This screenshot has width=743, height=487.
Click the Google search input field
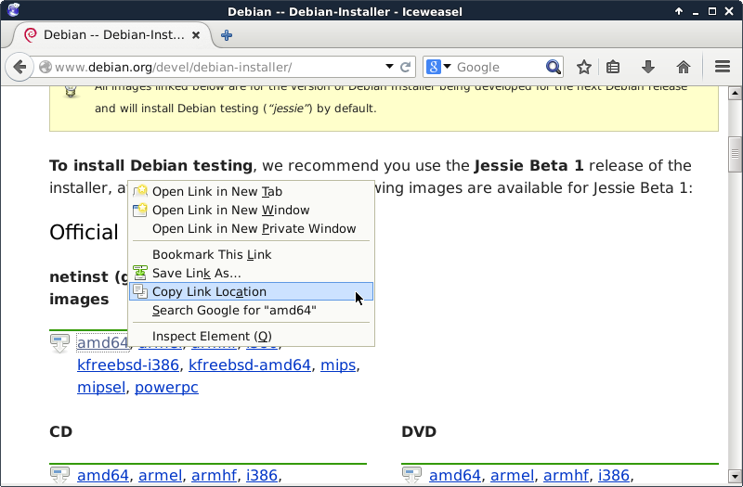tap(498, 67)
